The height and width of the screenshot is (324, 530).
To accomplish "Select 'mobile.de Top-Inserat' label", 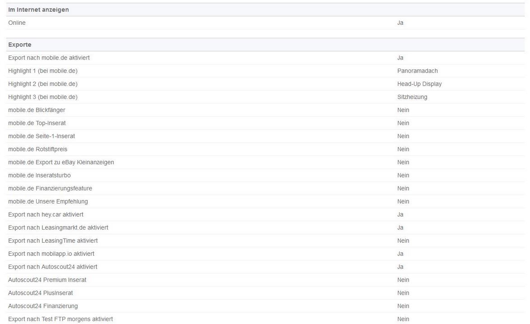I will [x=37, y=123].
